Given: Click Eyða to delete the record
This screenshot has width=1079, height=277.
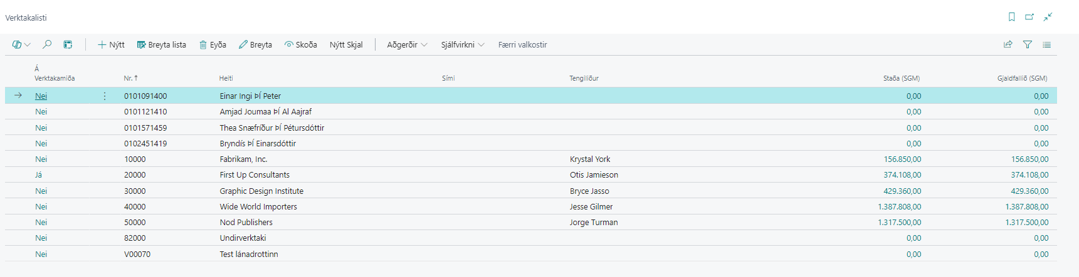Looking at the screenshot, I should 213,44.
